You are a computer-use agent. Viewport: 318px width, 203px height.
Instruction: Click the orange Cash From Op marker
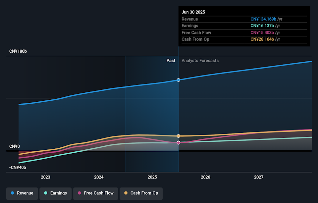pyautogui.click(x=179, y=136)
